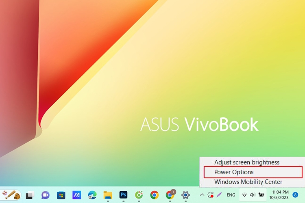Select Adjust screen brightness from the menu
Viewport: 305px width, 203px height.
247,162
